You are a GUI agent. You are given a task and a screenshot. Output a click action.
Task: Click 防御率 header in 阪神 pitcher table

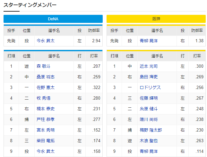[x=197, y=31]
